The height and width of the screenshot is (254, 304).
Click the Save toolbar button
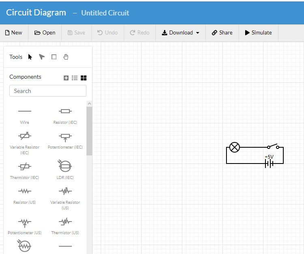click(x=76, y=32)
